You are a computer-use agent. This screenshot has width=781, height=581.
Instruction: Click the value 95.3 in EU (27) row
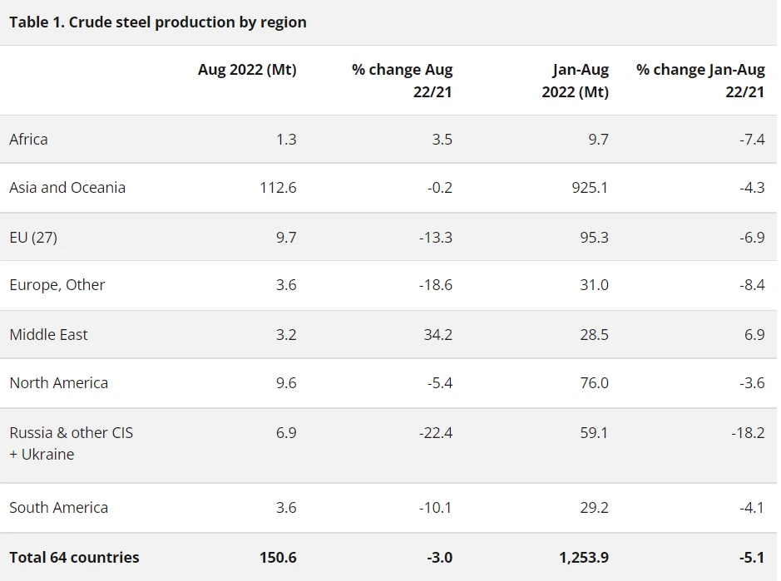click(x=594, y=238)
